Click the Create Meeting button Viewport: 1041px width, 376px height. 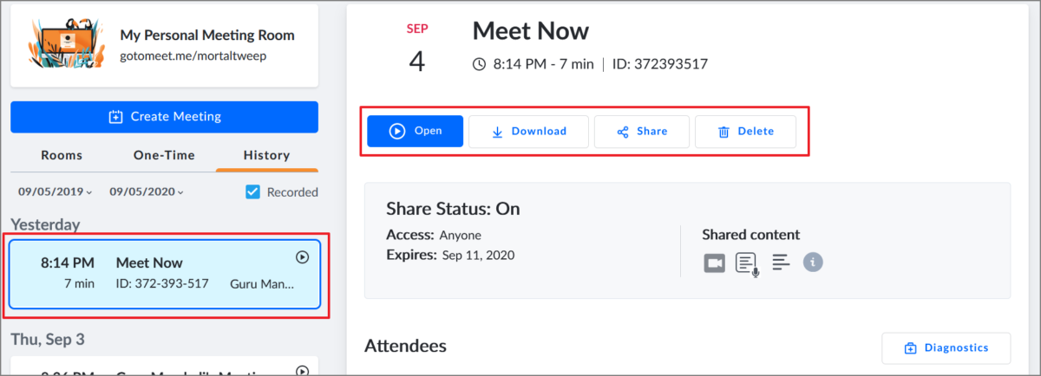coord(164,117)
